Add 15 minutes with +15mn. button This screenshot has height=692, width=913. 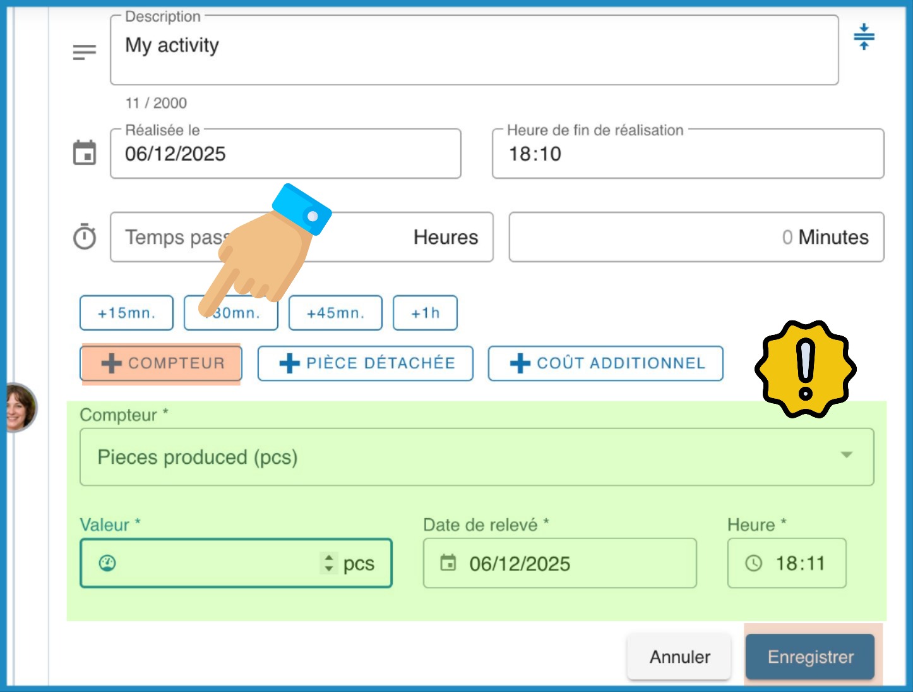pos(126,313)
